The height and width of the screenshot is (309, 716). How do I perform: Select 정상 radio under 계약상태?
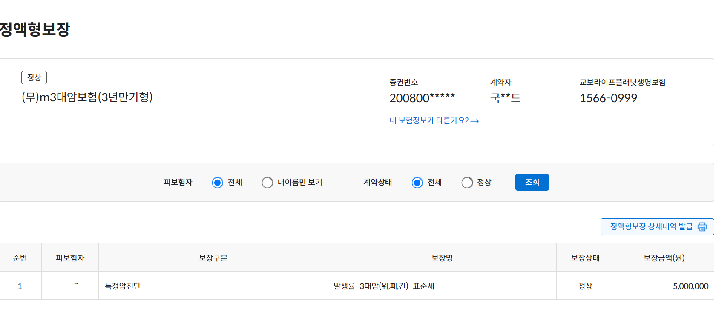(x=467, y=183)
